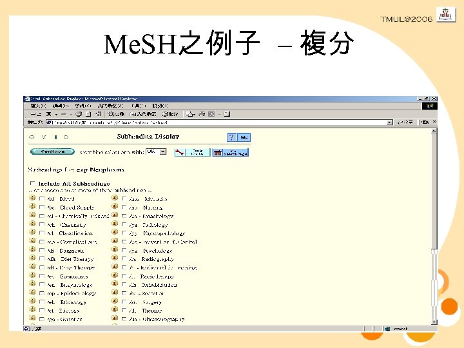Tick the Radiotherapy subheading checkbox
Viewport: 464px width, 348px height.
(x=124, y=276)
